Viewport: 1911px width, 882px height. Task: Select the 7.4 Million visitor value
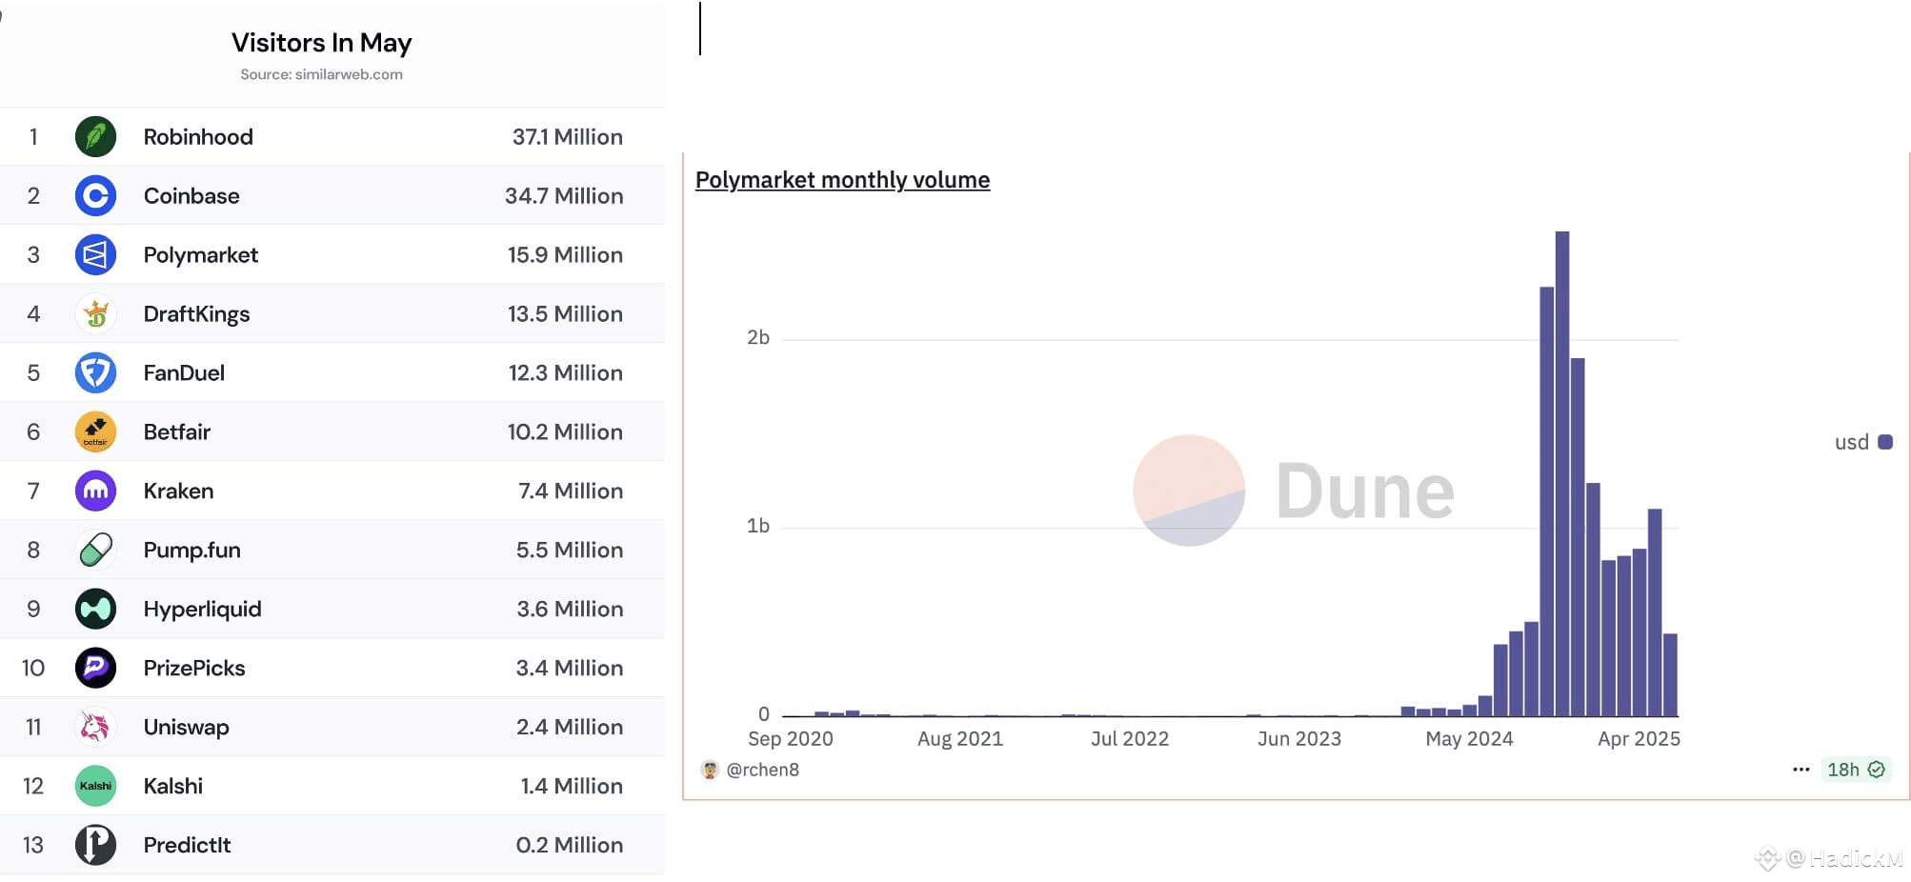click(x=571, y=491)
